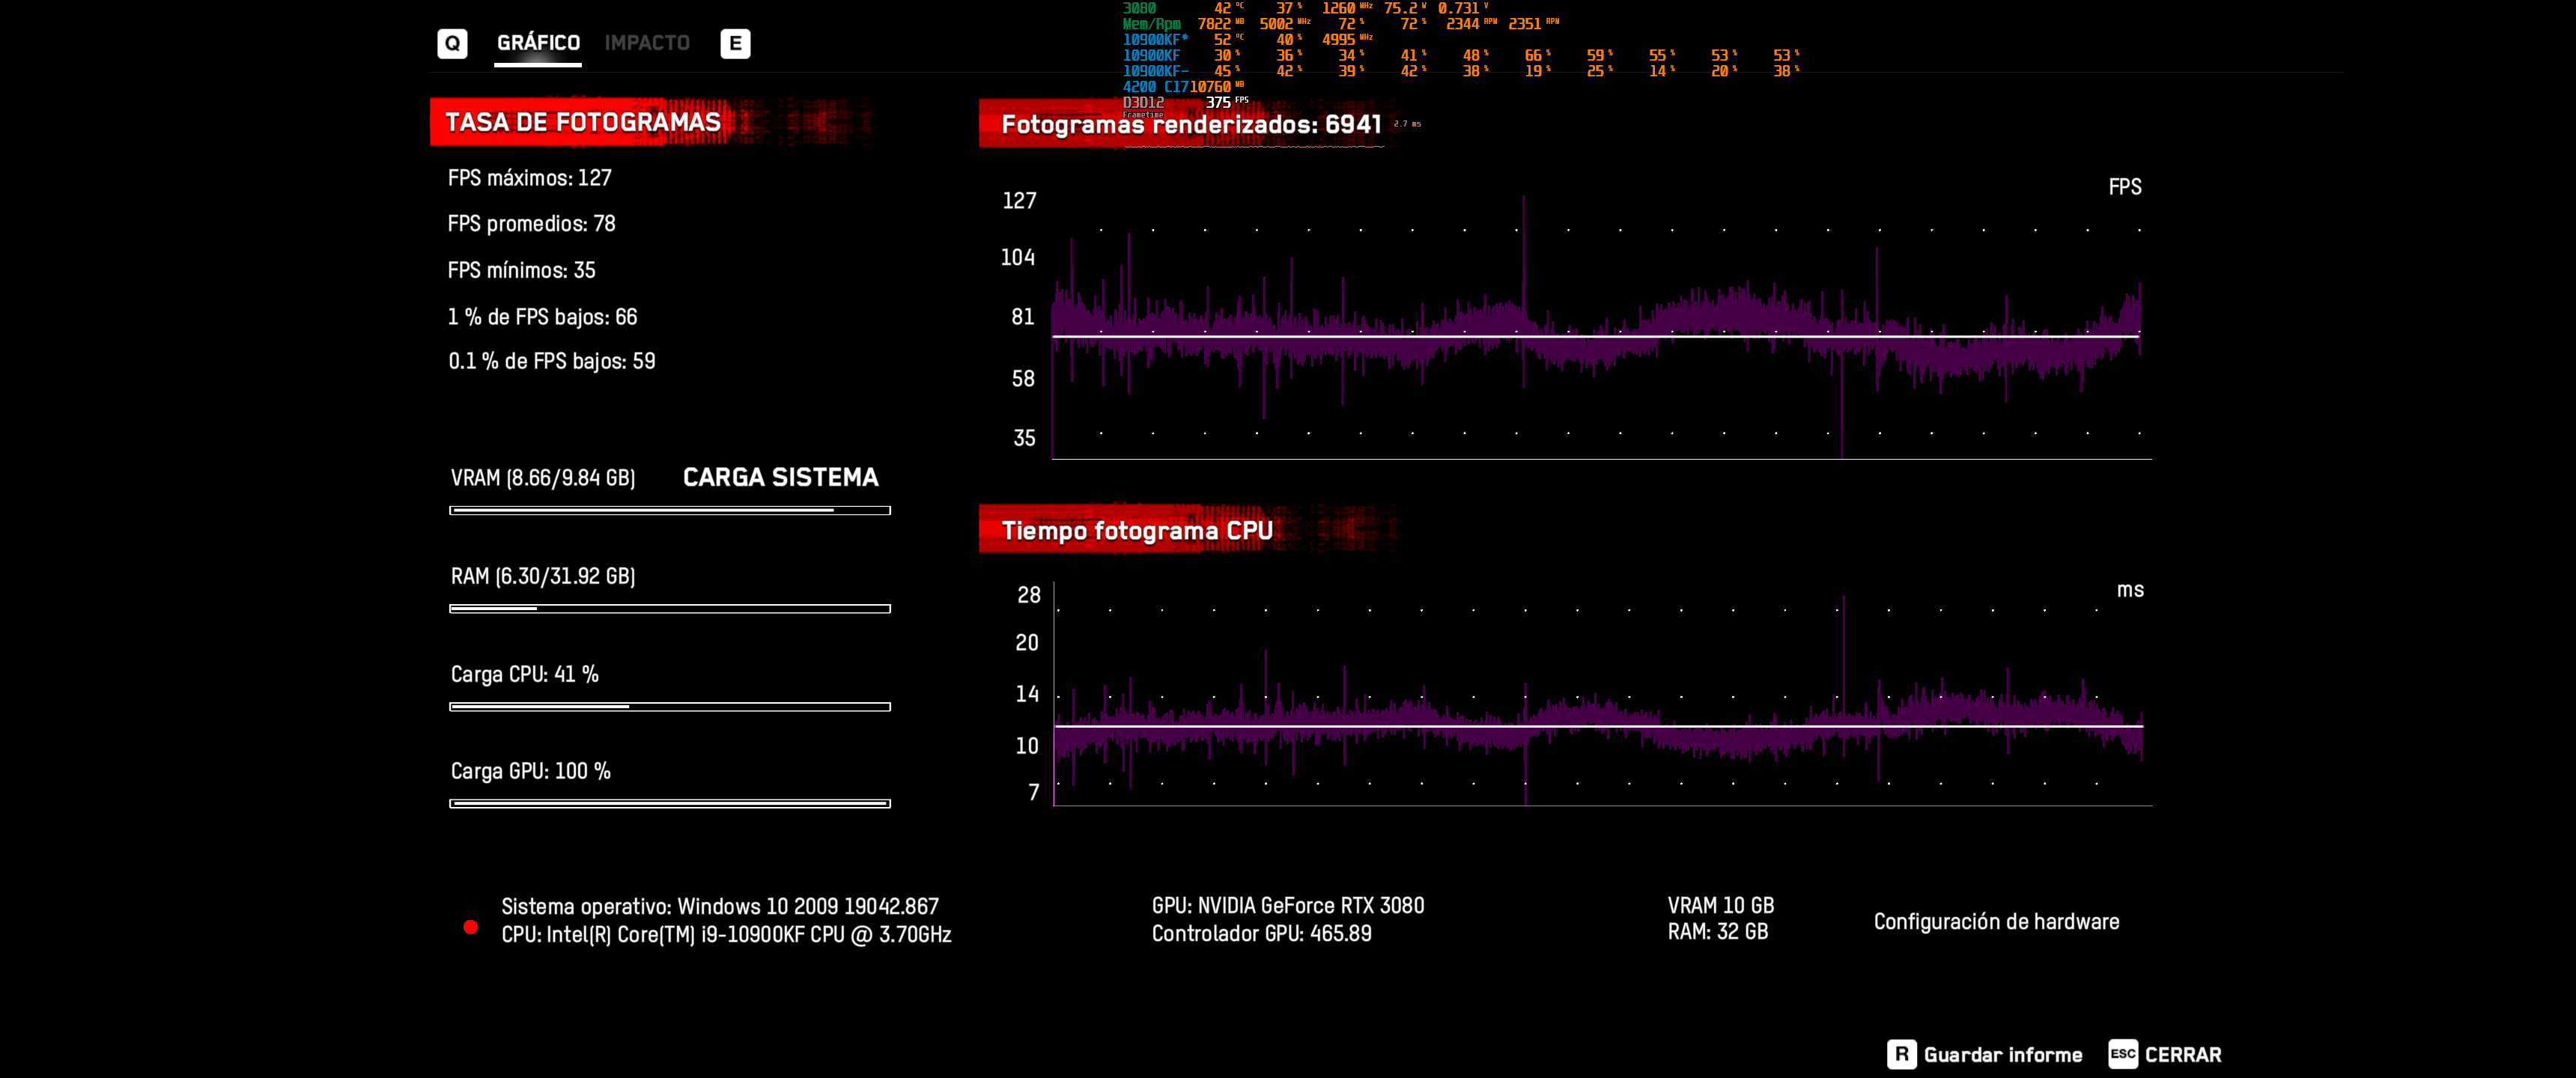Select the TASA DE FOTOGRAMAS header
Image resolution: width=2576 pixels, height=1078 pixels.
point(583,122)
